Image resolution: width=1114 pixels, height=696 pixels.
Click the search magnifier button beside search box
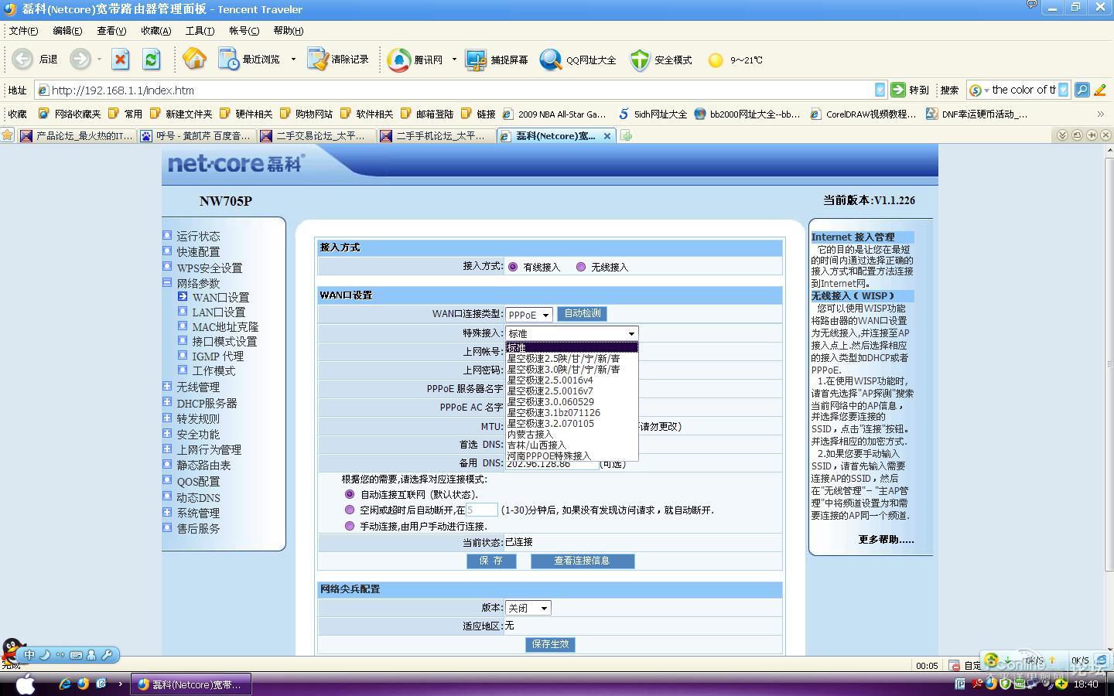point(1082,90)
